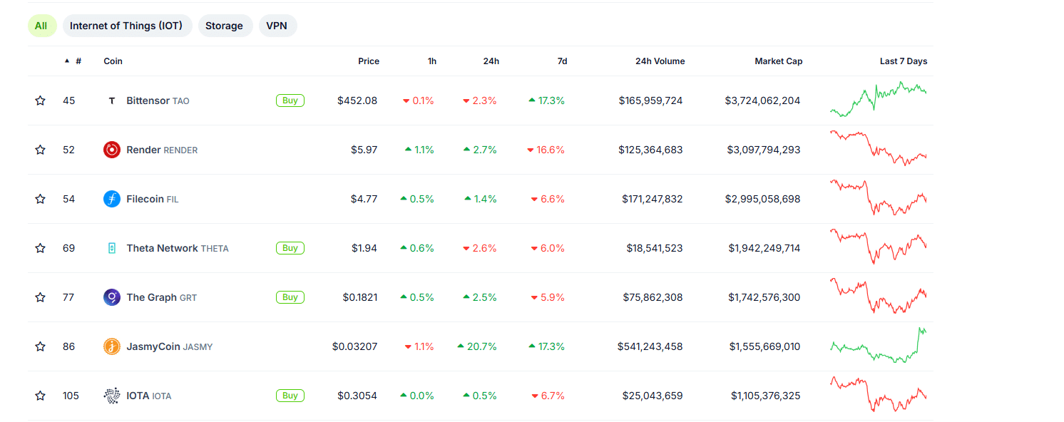
Task: Open JasmyCoin's last 7 days sparkline chart
Action: pos(879,346)
